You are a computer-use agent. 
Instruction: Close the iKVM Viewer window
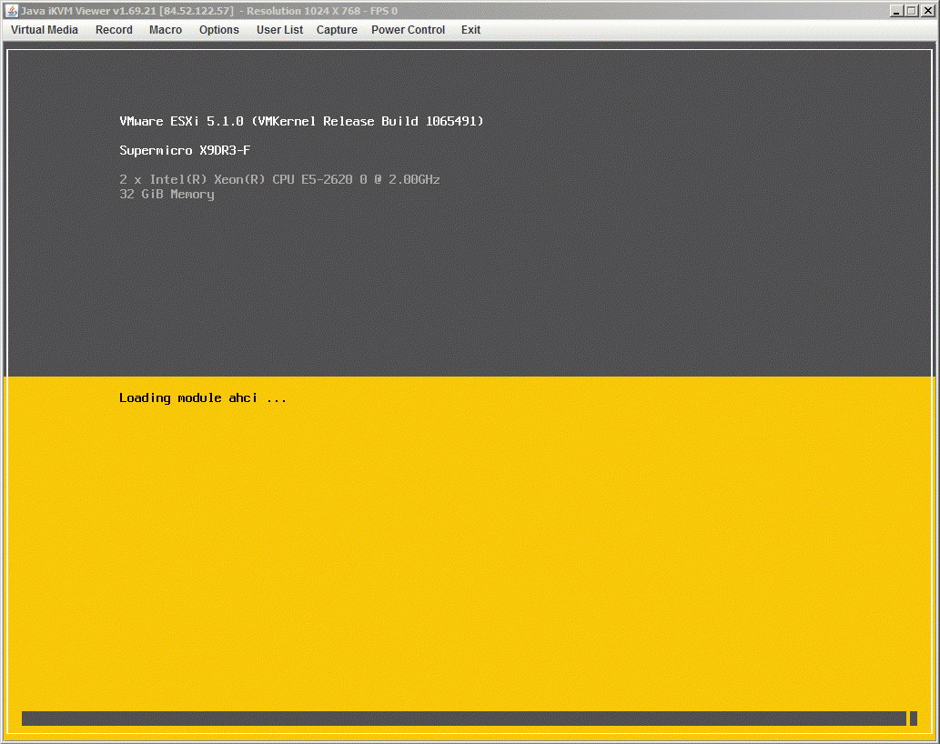[927, 11]
